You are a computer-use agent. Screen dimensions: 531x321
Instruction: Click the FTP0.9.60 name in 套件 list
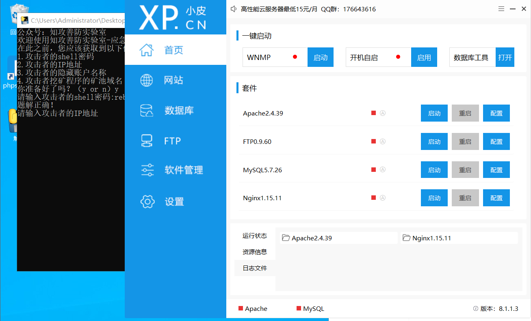tap(257, 141)
